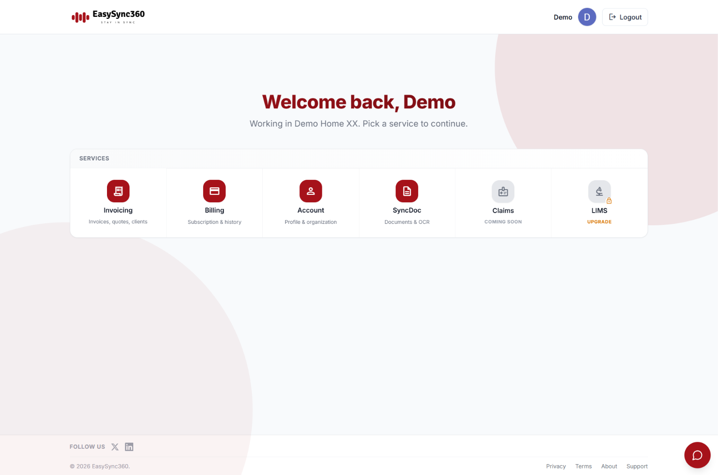Visit the X (Twitter) profile
Image resolution: width=718 pixels, height=475 pixels.
coord(115,447)
